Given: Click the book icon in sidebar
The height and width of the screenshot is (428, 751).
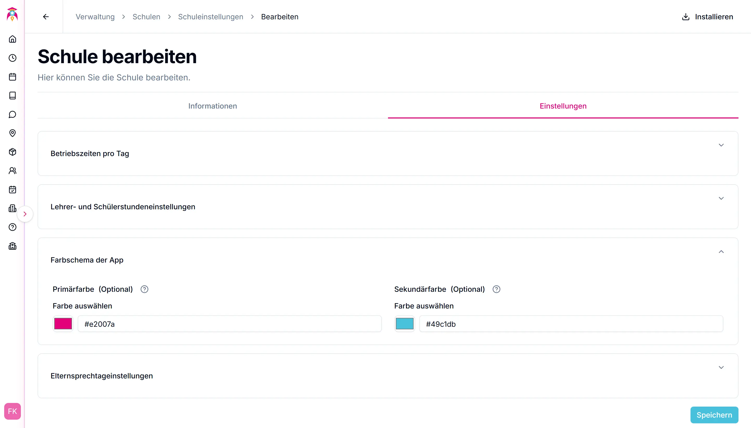Looking at the screenshot, I should (x=12, y=96).
